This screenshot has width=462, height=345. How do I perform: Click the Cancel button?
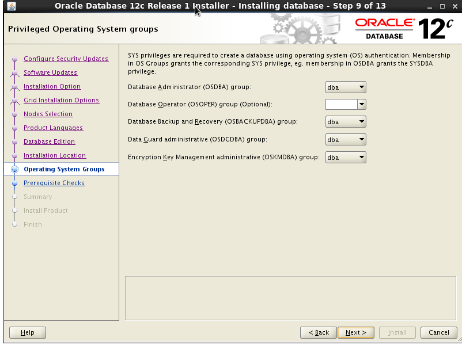(x=439, y=333)
